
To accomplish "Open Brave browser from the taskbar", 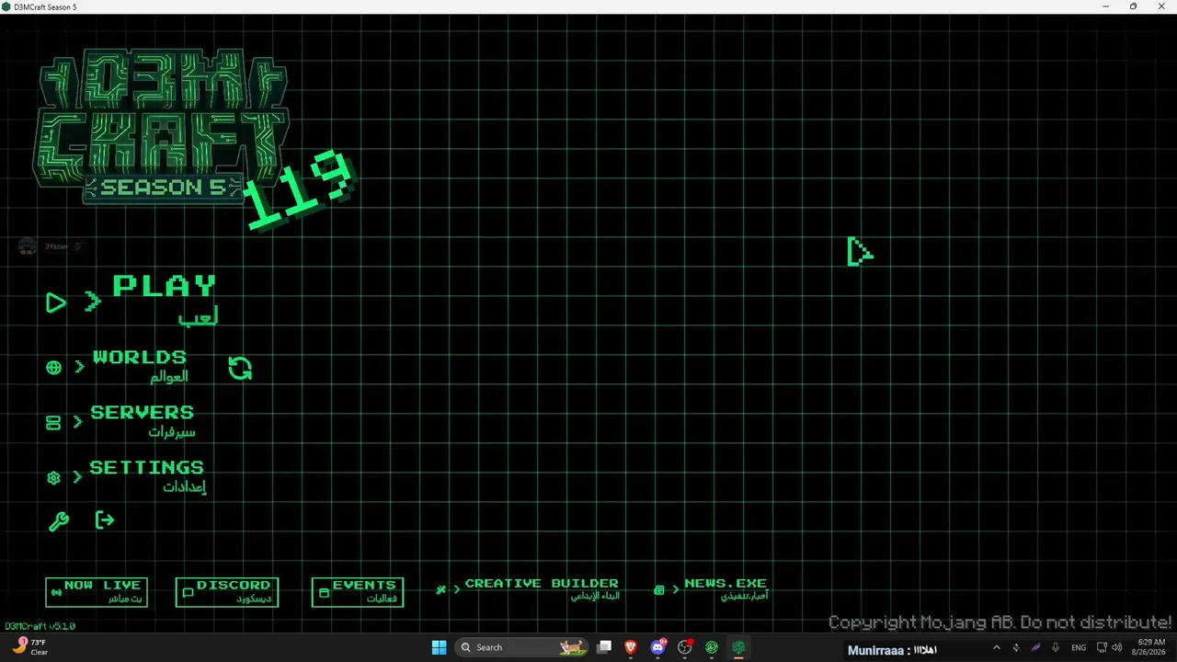I will (631, 647).
